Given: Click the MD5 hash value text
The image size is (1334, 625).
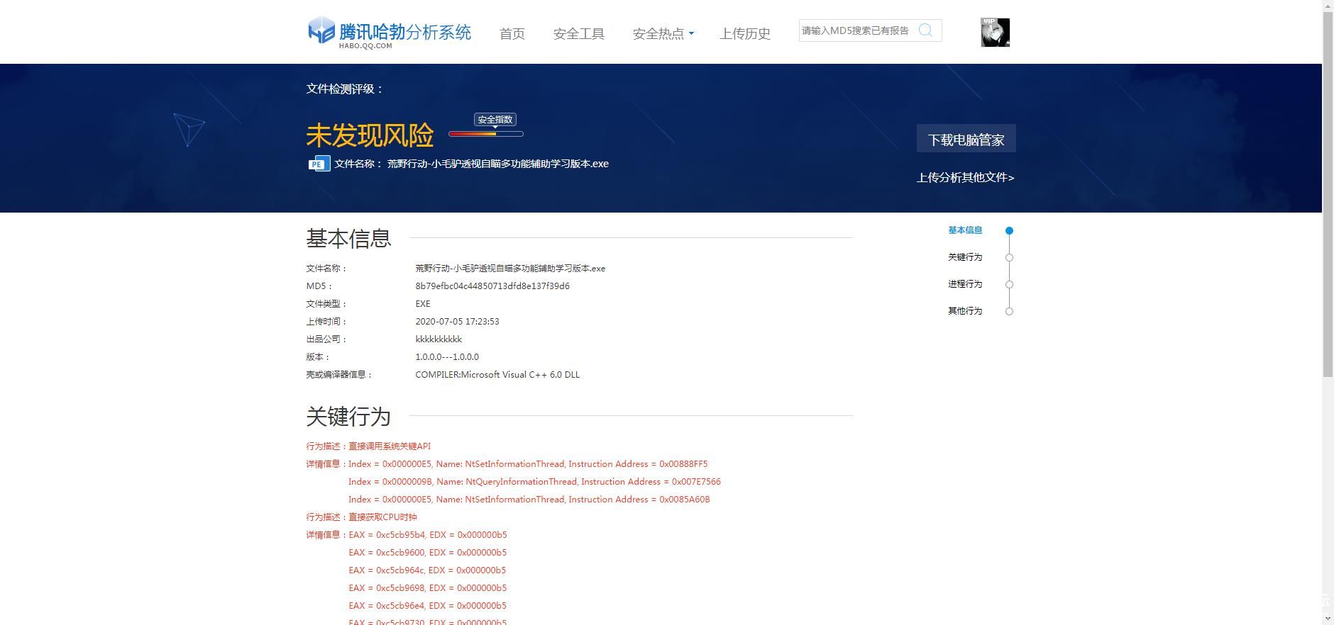Looking at the screenshot, I should click(492, 286).
